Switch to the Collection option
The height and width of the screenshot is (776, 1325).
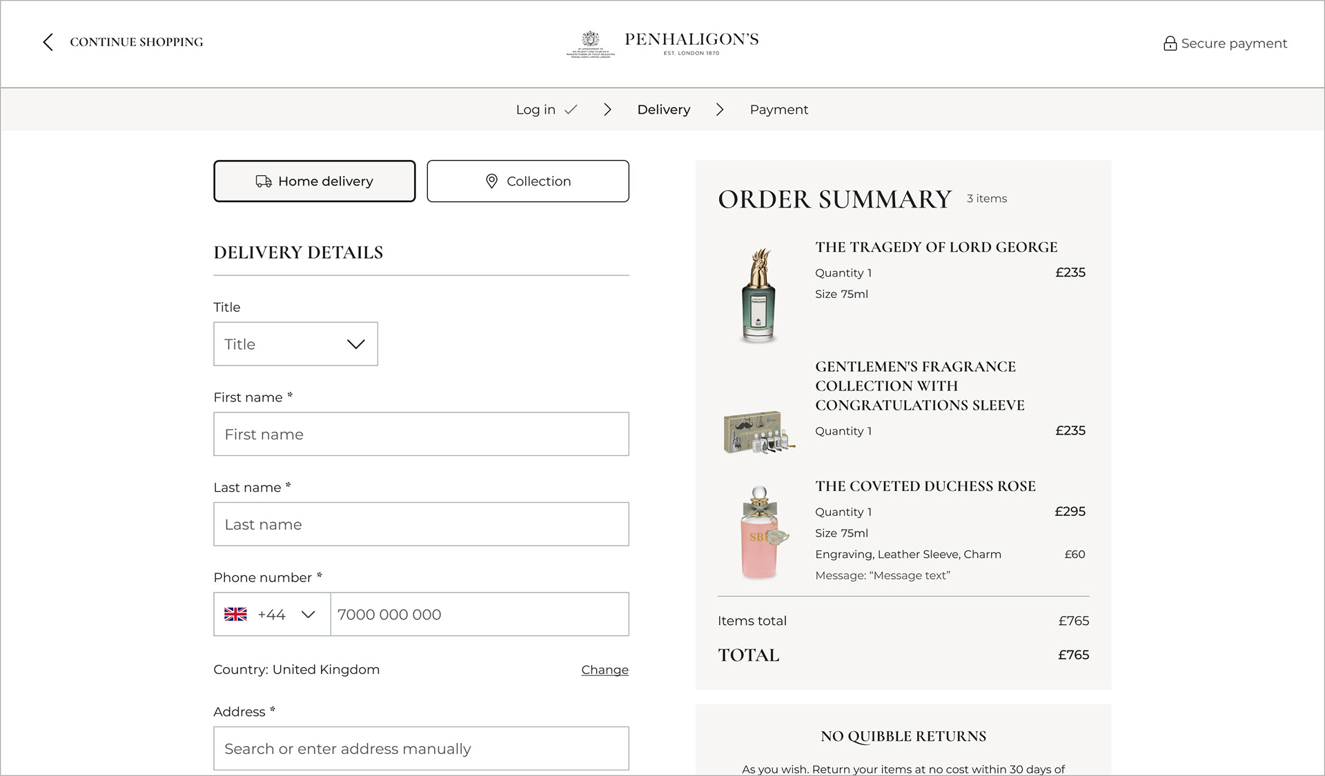(x=528, y=181)
